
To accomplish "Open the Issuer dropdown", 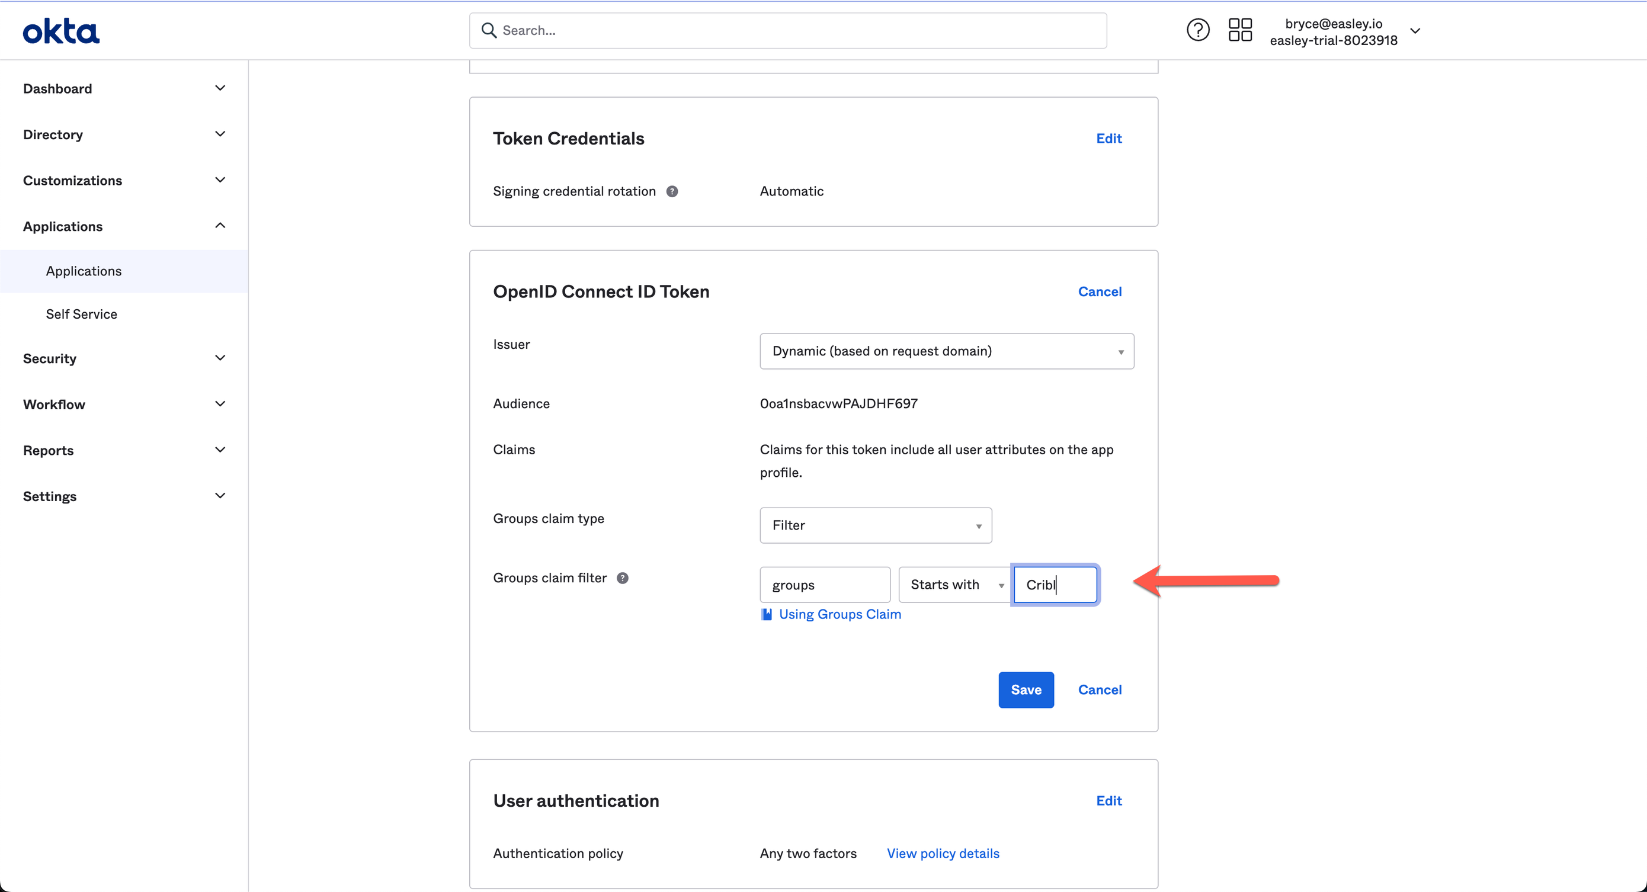I will pyautogui.click(x=946, y=351).
